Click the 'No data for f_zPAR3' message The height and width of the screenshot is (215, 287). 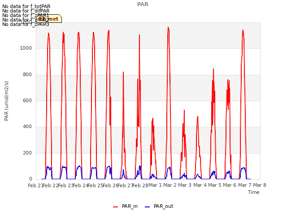(26, 24)
